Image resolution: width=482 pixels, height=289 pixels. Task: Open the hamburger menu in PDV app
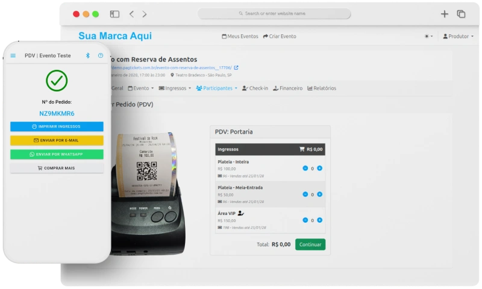tap(13, 55)
